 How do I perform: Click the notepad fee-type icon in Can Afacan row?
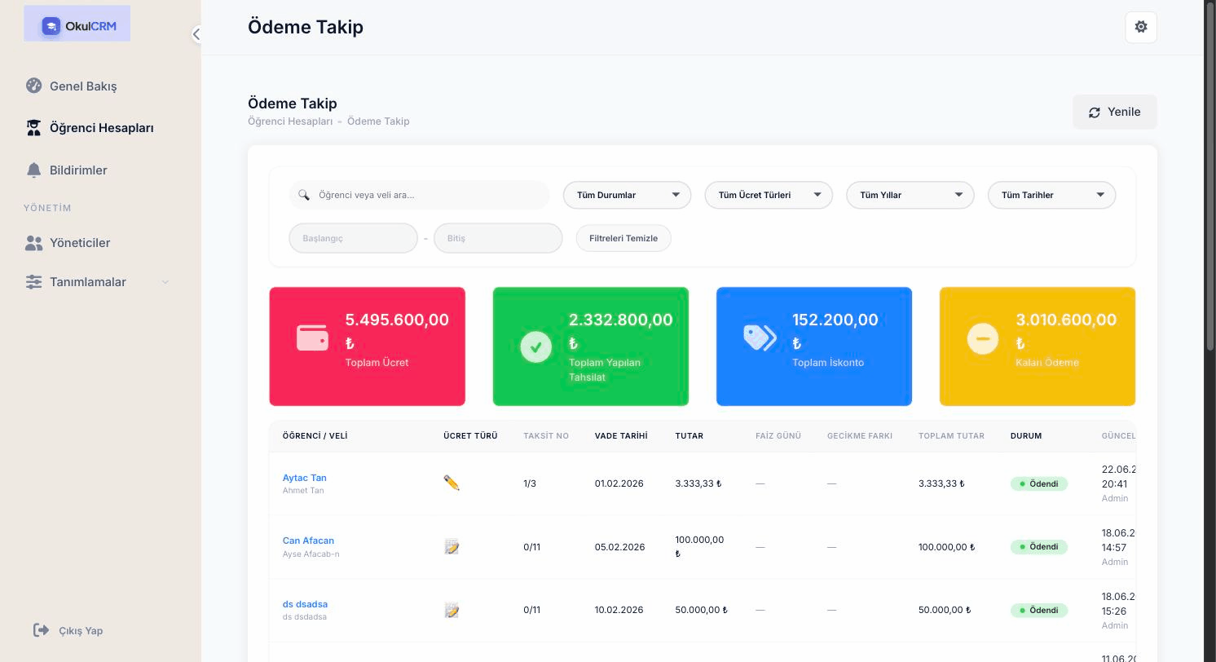point(452,546)
